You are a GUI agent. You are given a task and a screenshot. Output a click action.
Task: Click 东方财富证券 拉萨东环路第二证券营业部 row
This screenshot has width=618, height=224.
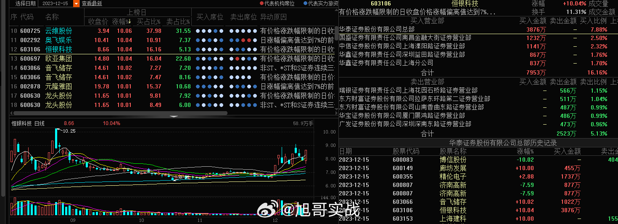[478, 99]
